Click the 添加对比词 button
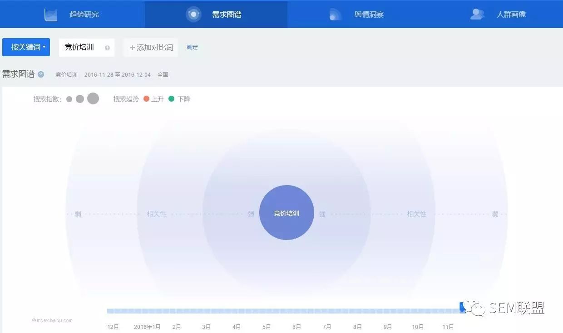This screenshot has height=333, width=563. pos(151,48)
